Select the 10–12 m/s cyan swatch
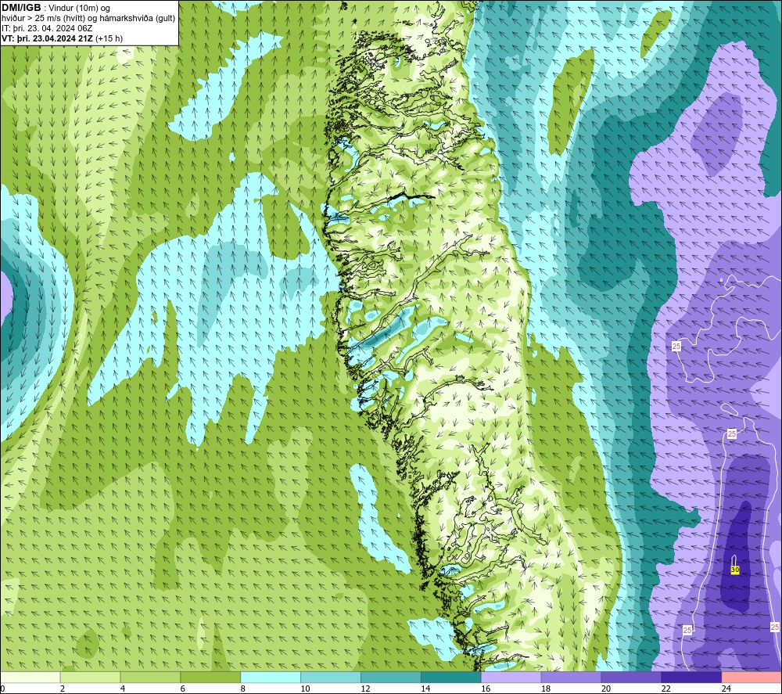The width and height of the screenshot is (782, 694). [331, 677]
